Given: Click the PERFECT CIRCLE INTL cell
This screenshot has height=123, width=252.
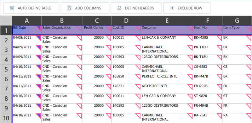Looking at the screenshot, I should point(167,79).
